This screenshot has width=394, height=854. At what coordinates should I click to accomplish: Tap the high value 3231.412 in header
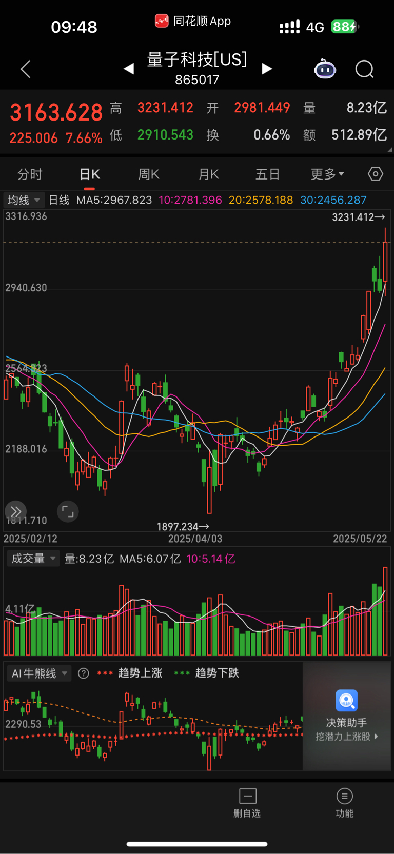tap(165, 108)
